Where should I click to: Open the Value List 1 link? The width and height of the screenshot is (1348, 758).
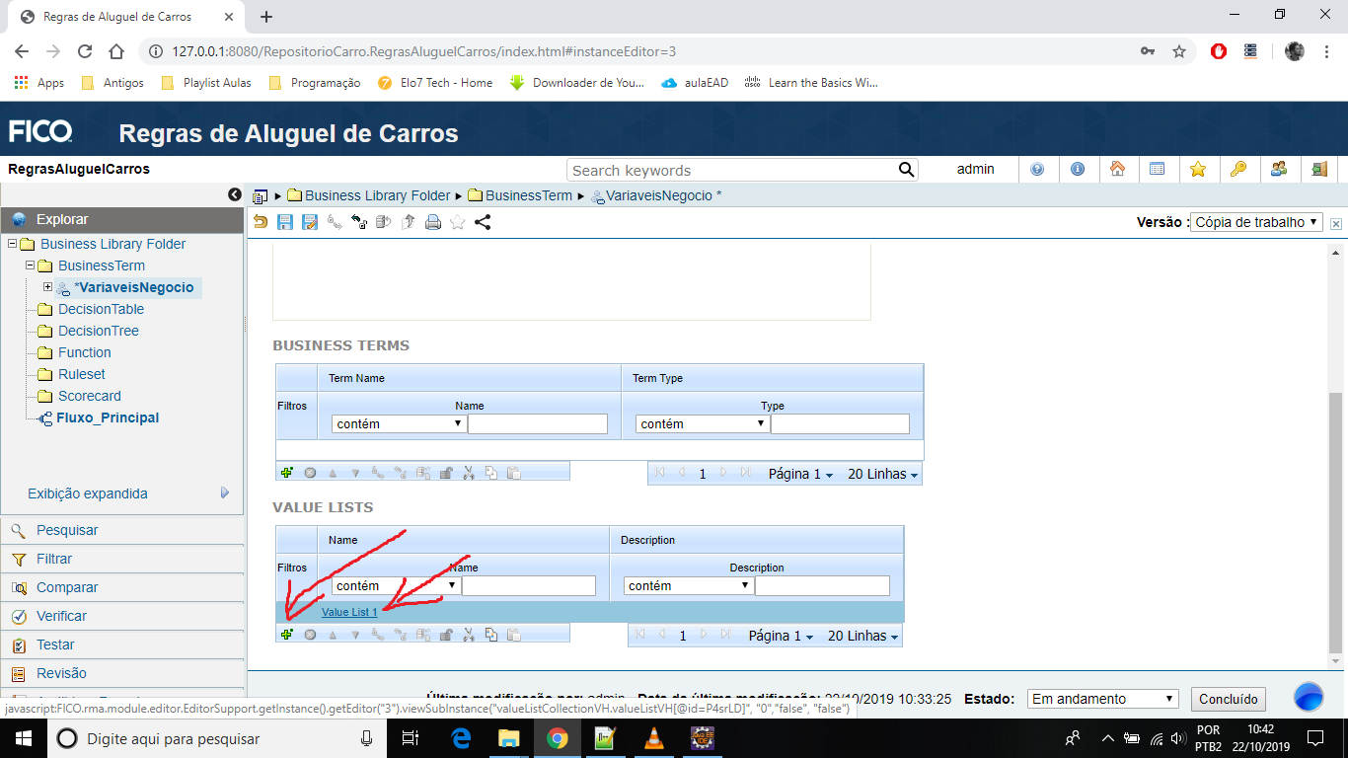tap(349, 611)
